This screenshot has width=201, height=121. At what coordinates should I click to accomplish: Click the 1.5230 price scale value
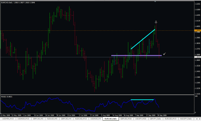(x=198, y=88)
